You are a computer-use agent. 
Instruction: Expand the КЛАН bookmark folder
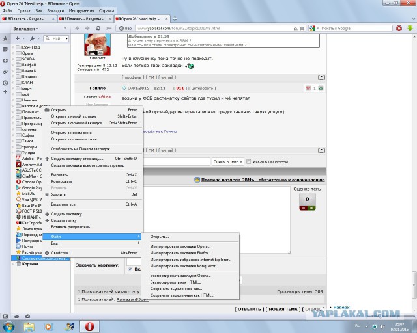pyautogui.click(x=13, y=83)
